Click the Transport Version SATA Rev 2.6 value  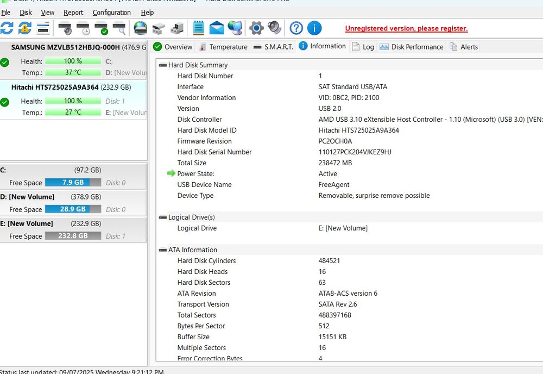pos(338,304)
